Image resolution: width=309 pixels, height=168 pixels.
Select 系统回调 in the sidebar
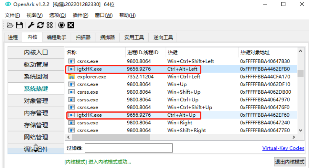point(36,77)
